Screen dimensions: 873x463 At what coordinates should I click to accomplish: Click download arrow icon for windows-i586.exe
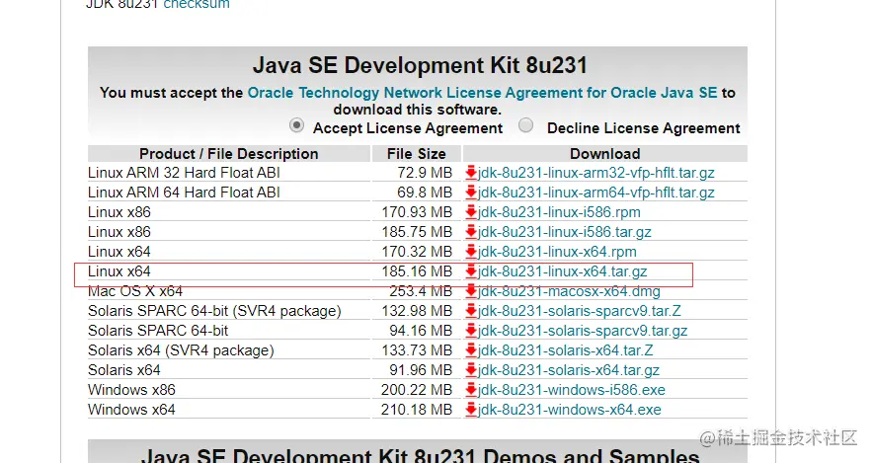click(471, 390)
